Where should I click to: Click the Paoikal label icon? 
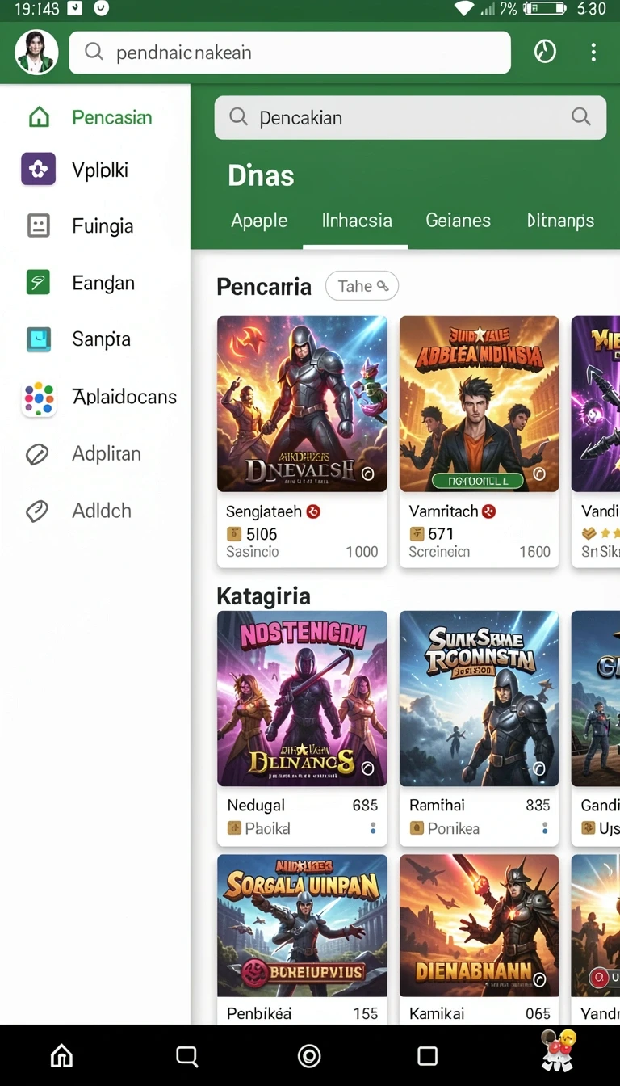[x=234, y=828]
